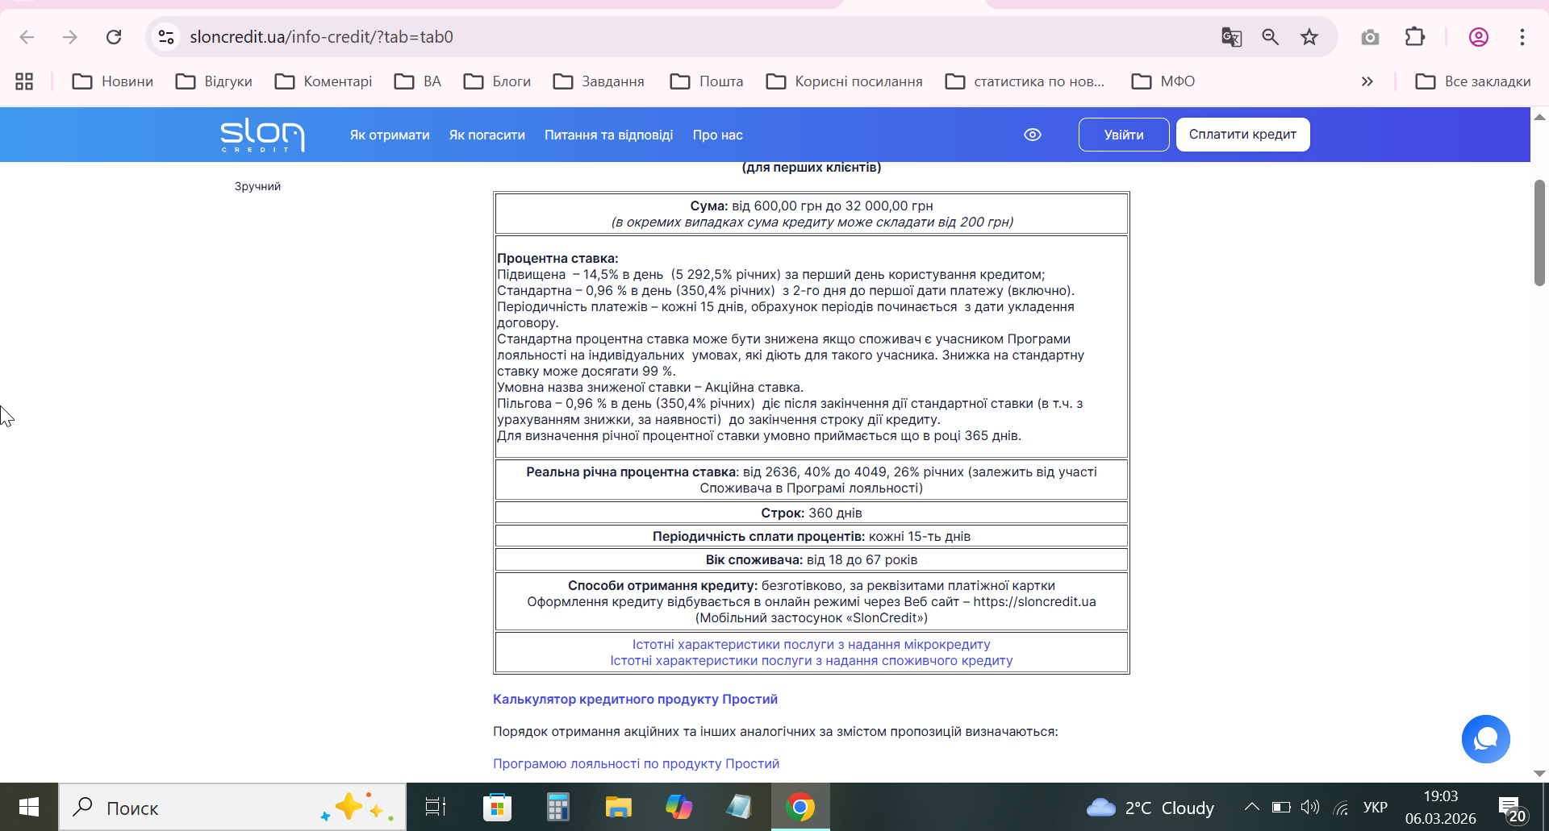The width and height of the screenshot is (1549, 831).
Task: Click the Windows search box Поиск
Action: click(232, 808)
